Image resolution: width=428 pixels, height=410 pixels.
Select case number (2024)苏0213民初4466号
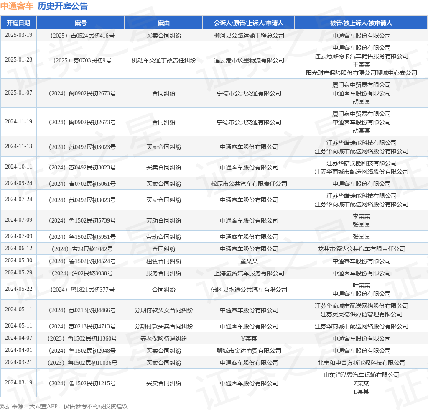point(81,310)
